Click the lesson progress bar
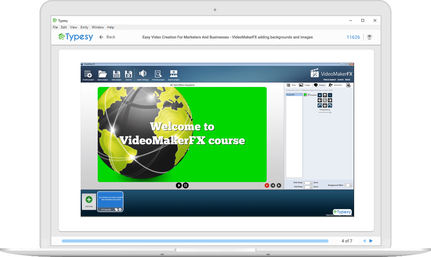The width and height of the screenshot is (431, 257). click(195, 241)
